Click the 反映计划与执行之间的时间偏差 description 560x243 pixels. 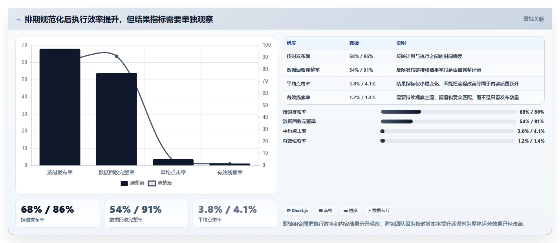429,56
